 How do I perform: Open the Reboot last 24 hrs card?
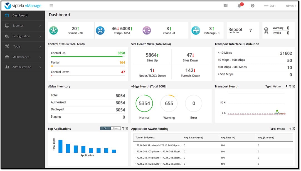click(x=243, y=30)
